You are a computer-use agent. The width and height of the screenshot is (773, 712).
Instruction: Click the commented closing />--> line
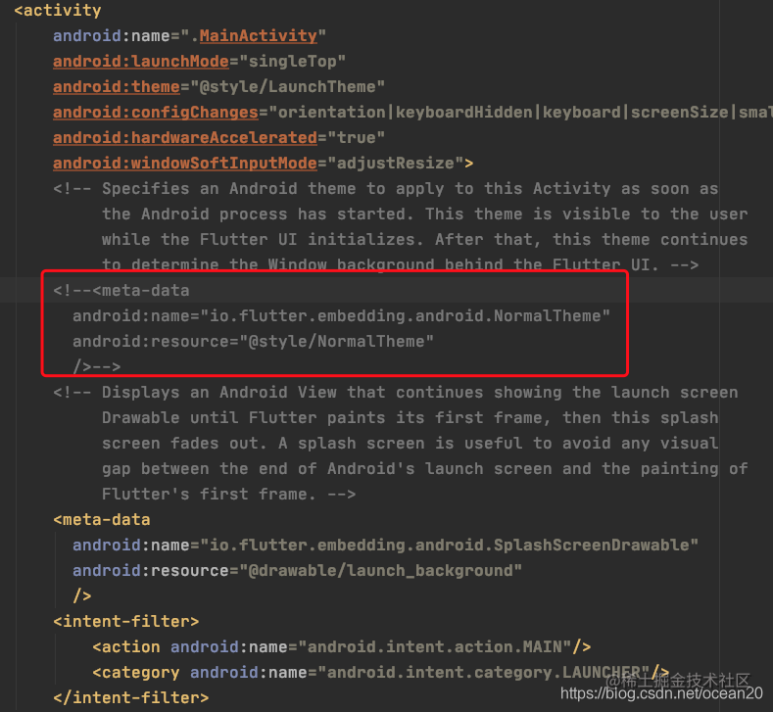(97, 366)
